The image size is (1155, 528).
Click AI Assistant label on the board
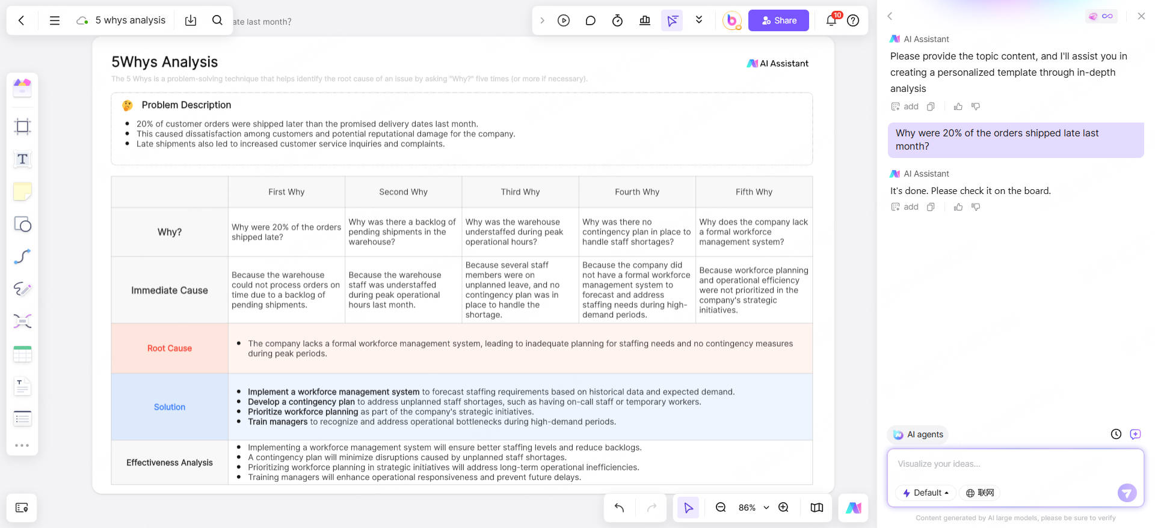(778, 63)
